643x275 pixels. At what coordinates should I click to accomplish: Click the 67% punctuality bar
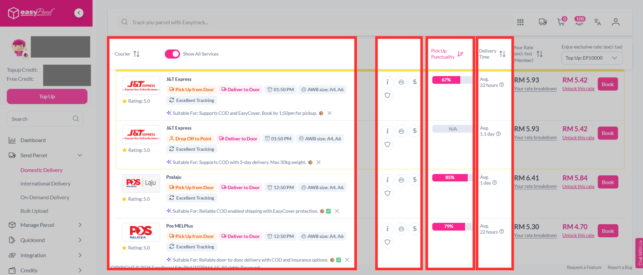coord(452,80)
